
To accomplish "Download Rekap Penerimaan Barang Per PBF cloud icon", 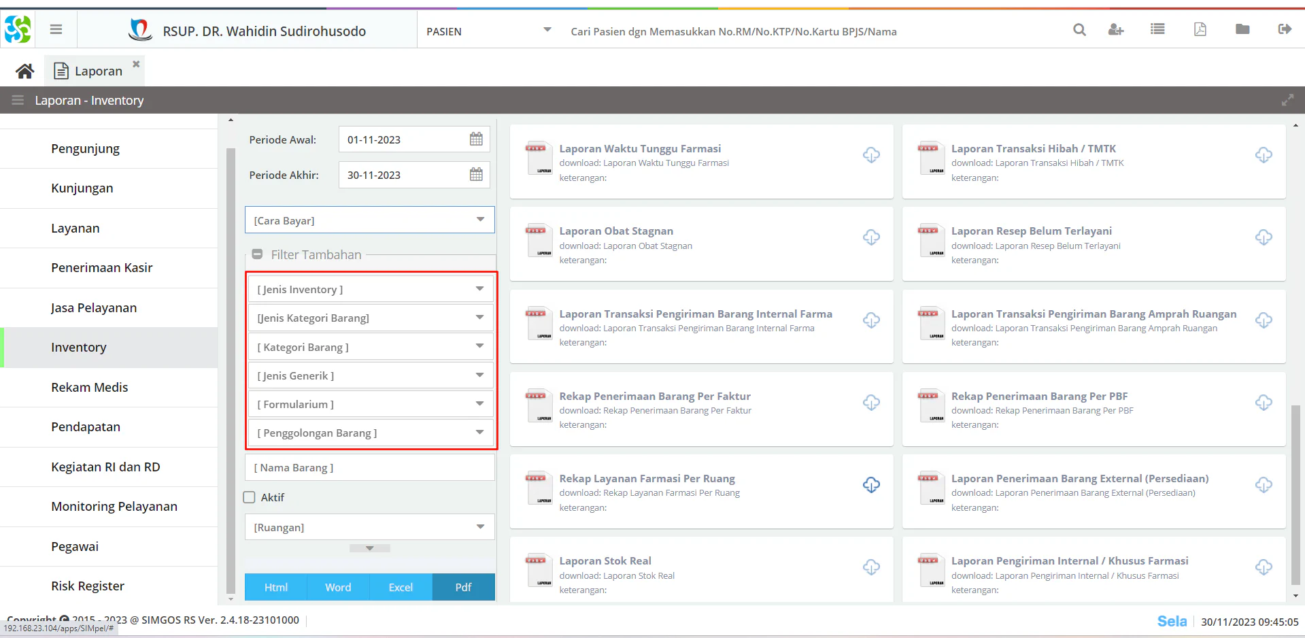I will pyautogui.click(x=1264, y=403).
